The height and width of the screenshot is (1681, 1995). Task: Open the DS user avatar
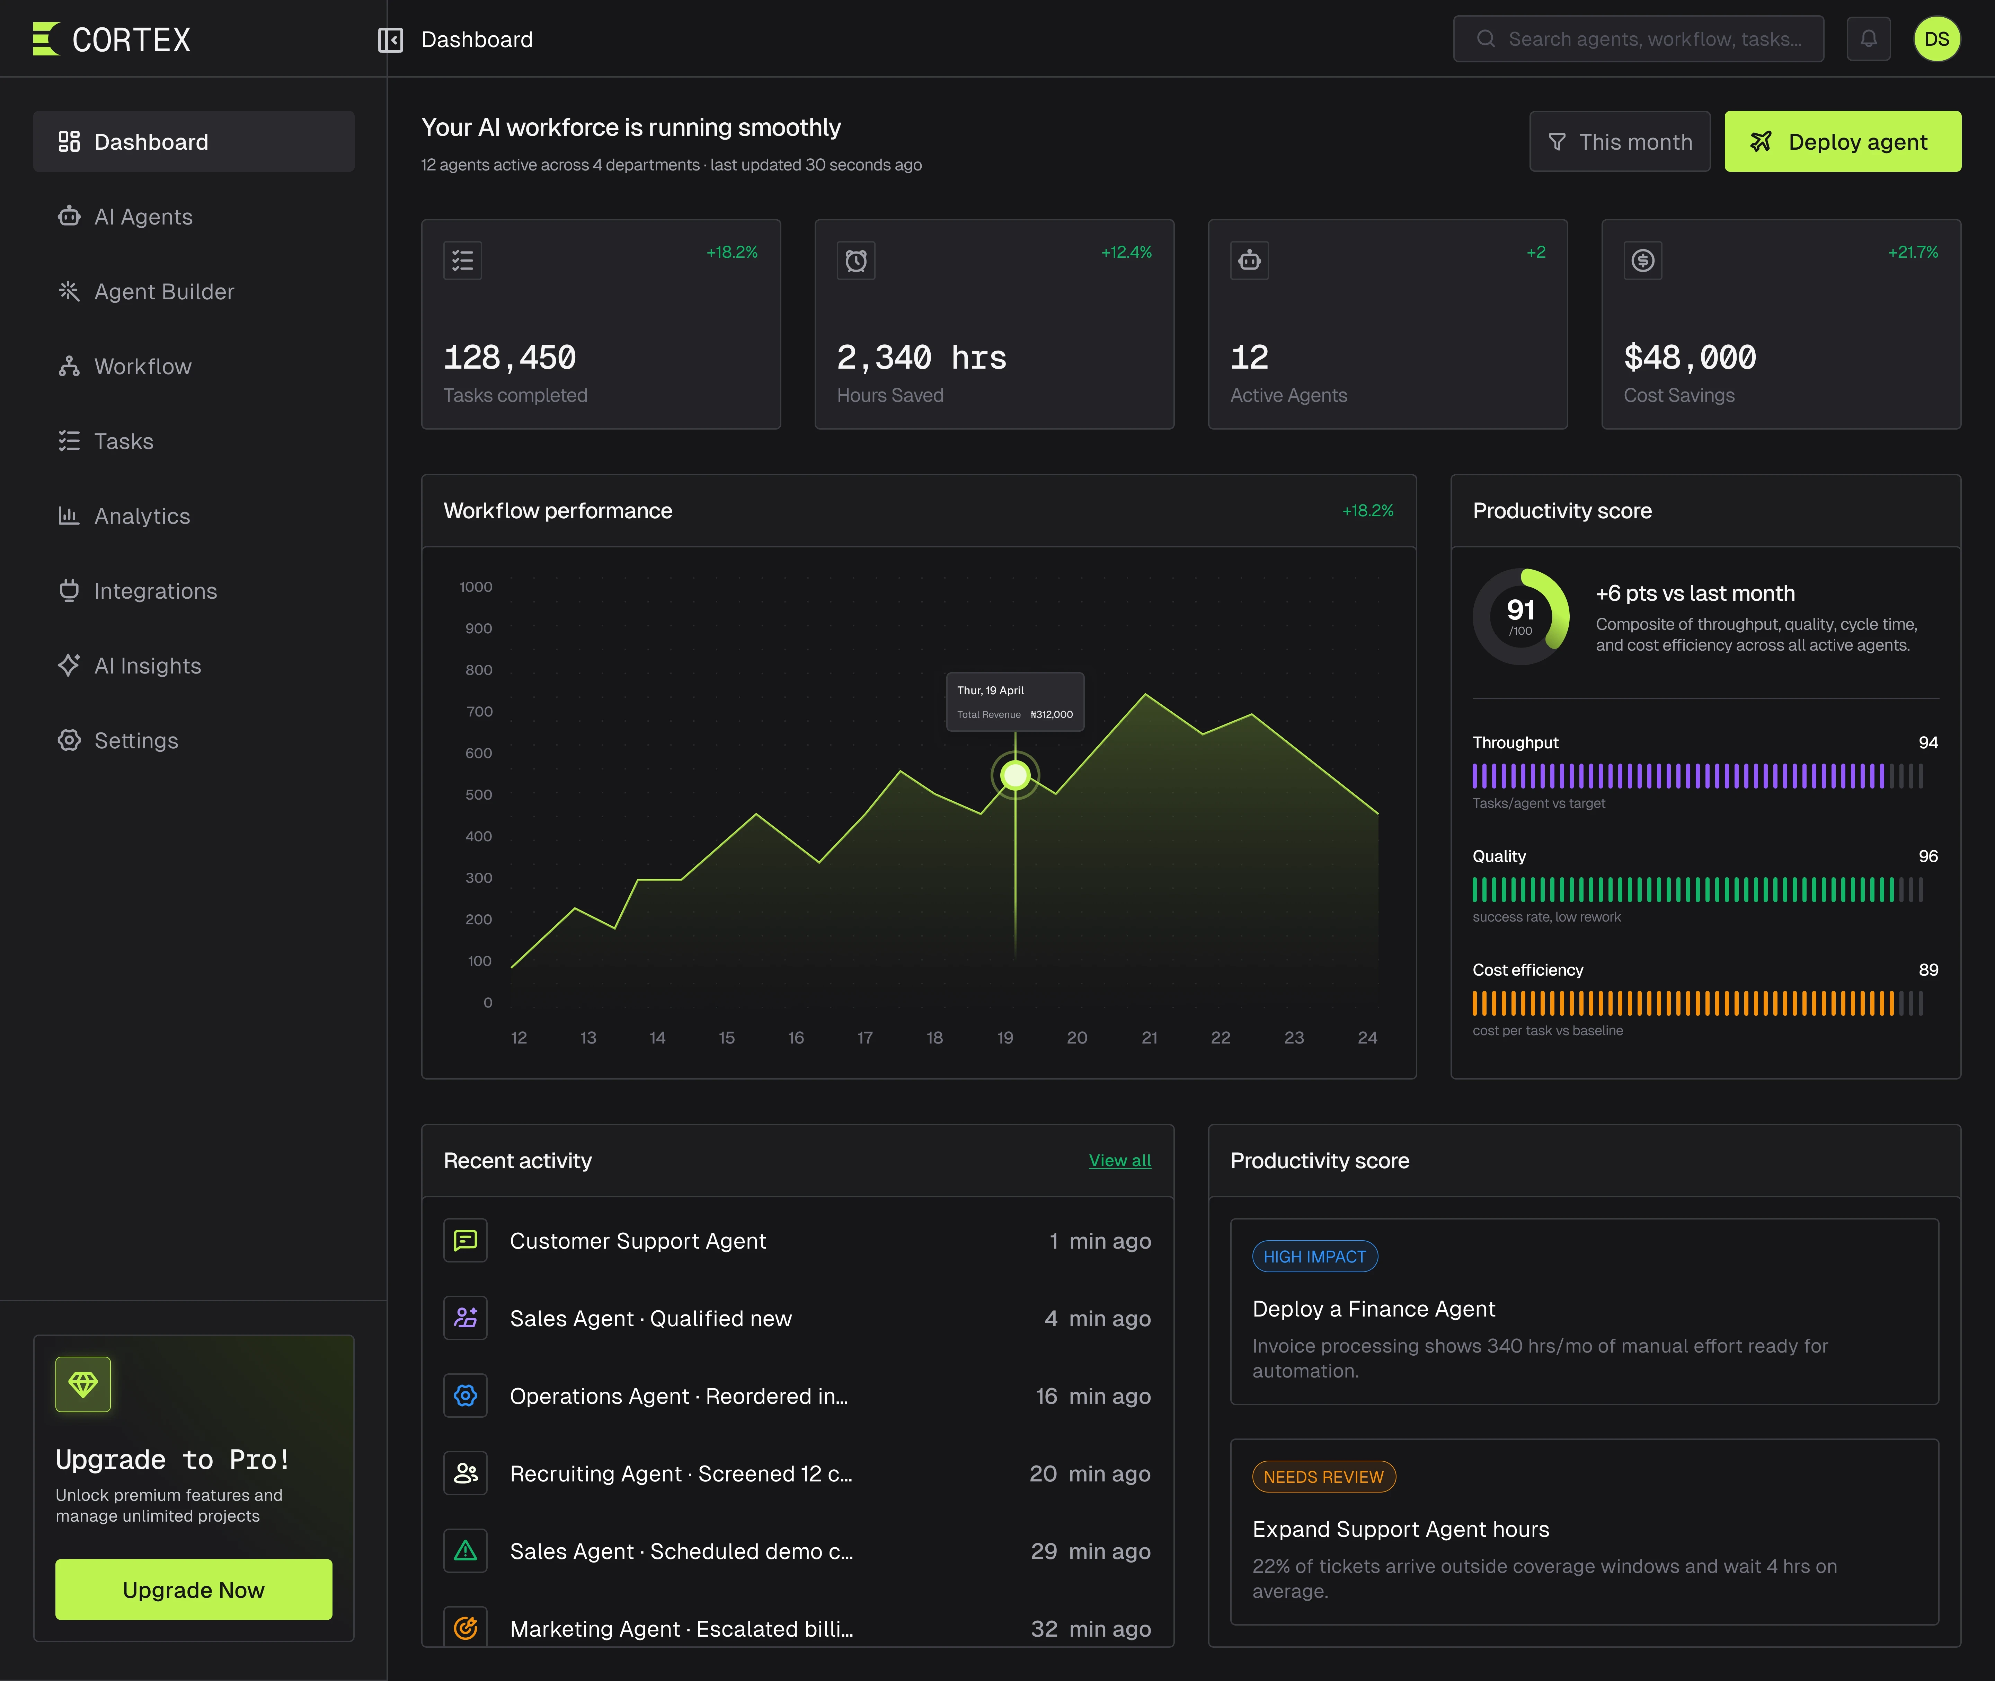[x=1937, y=39]
